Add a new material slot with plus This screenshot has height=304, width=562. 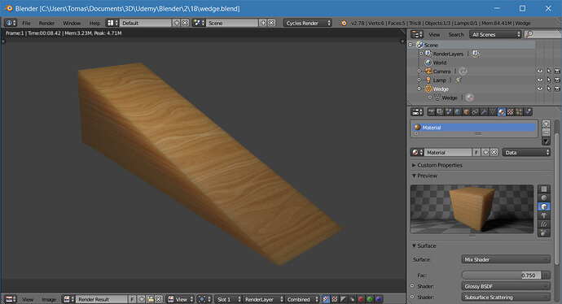(546, 124)
